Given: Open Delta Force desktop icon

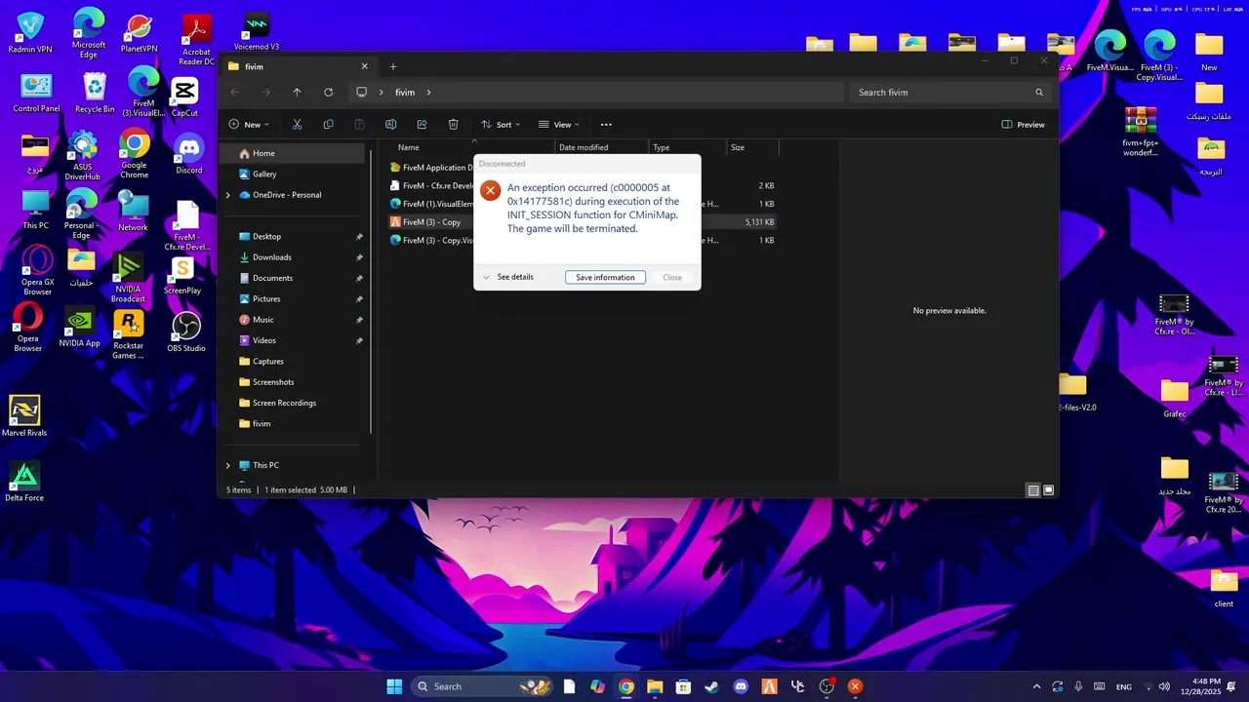Looking at the screenshot, I should (24, 482).
